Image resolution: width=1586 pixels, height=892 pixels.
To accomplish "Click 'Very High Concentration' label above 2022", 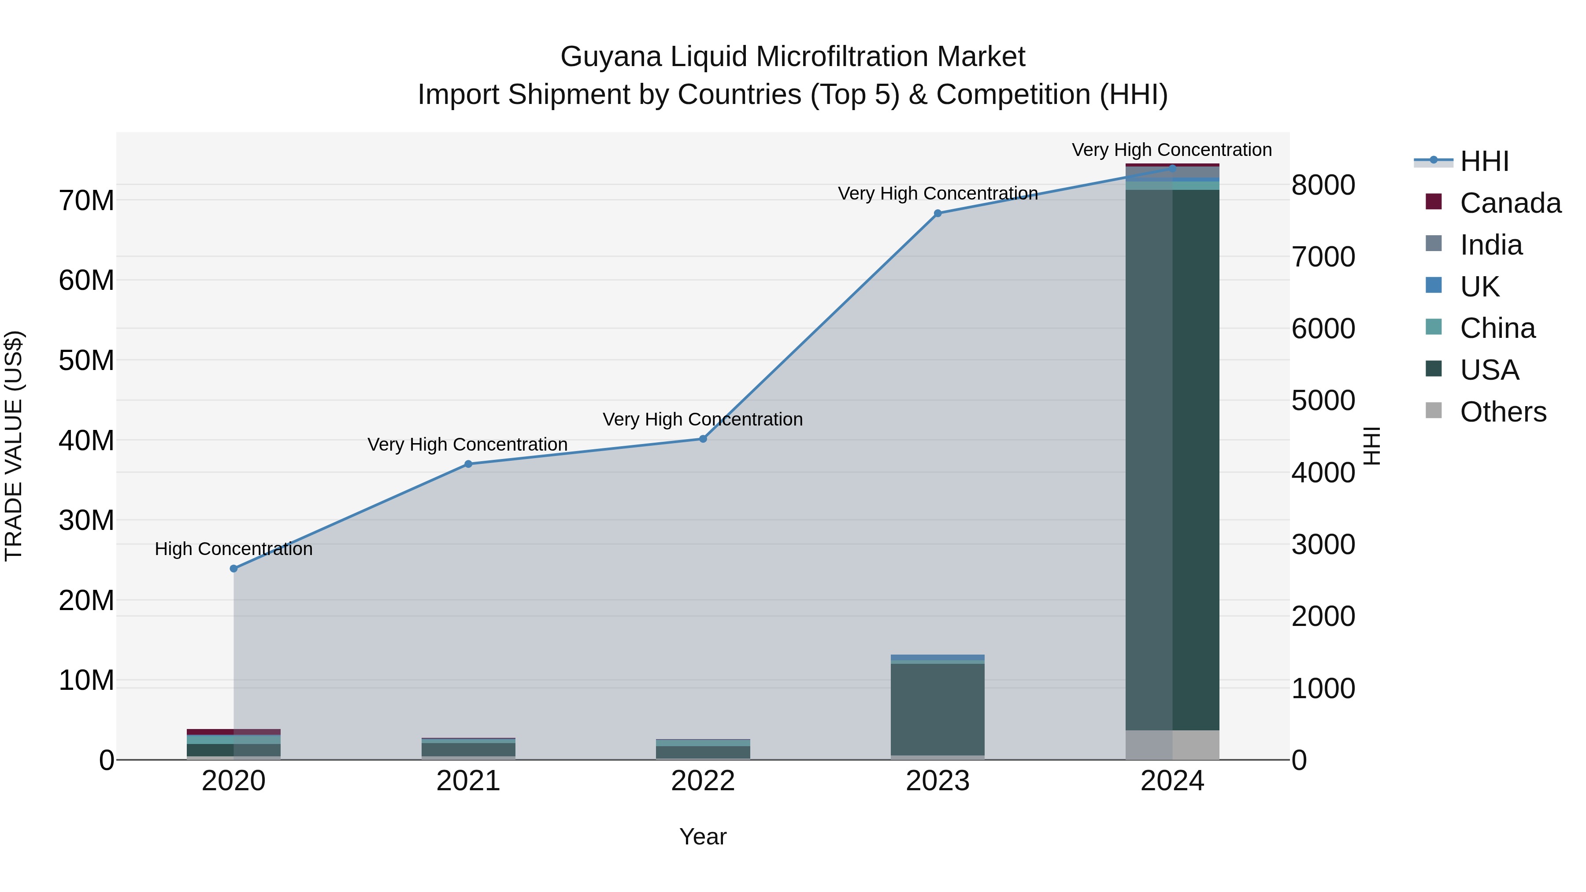I will point(703,419).
